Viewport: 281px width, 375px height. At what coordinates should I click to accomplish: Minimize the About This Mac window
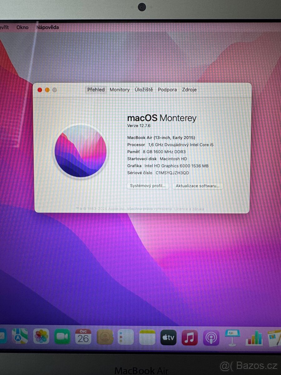pos(47,90)
